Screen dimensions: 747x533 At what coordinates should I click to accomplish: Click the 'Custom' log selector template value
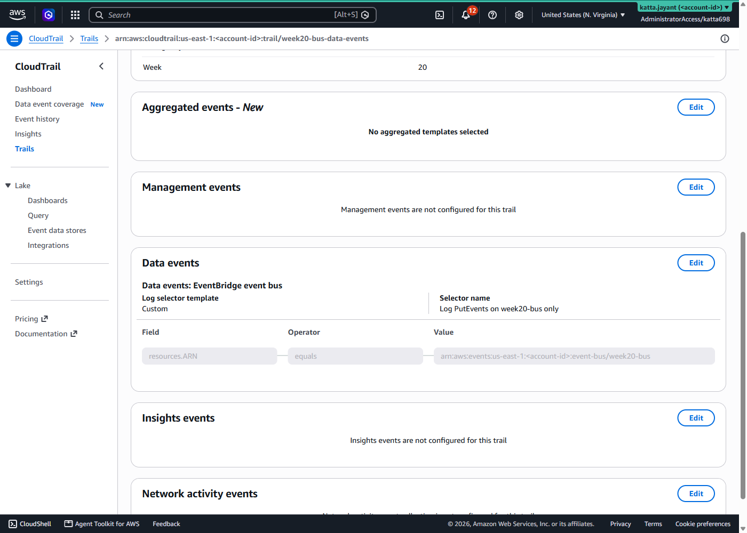pos(155,309)
